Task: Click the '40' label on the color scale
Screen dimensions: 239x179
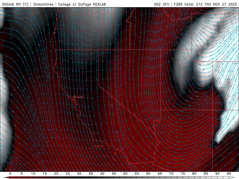Action: pyautogui.click(x=102, y=174)
